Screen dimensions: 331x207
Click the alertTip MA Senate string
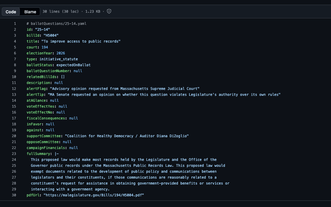(x=164, y=95)
